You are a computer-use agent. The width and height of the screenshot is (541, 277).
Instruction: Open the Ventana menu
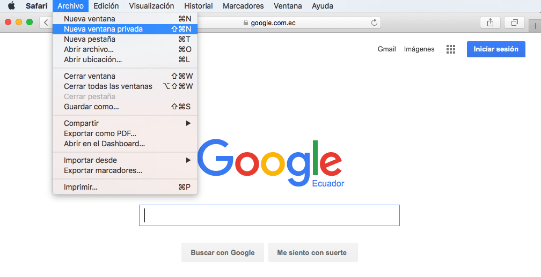288,6
